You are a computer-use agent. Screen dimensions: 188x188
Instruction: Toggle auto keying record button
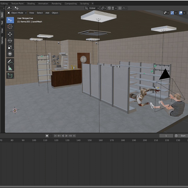[x=47, y=136]
